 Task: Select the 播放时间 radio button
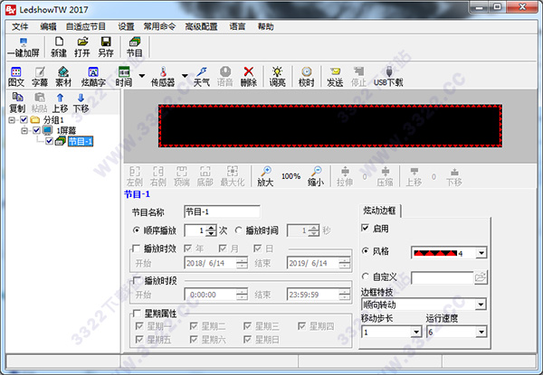240,230
